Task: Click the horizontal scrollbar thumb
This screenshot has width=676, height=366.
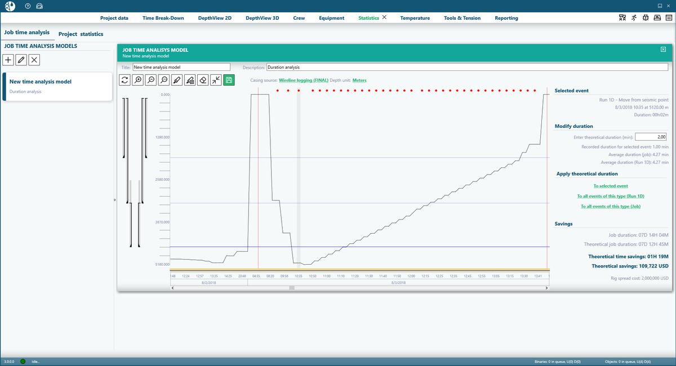Action: coord(292,288)
